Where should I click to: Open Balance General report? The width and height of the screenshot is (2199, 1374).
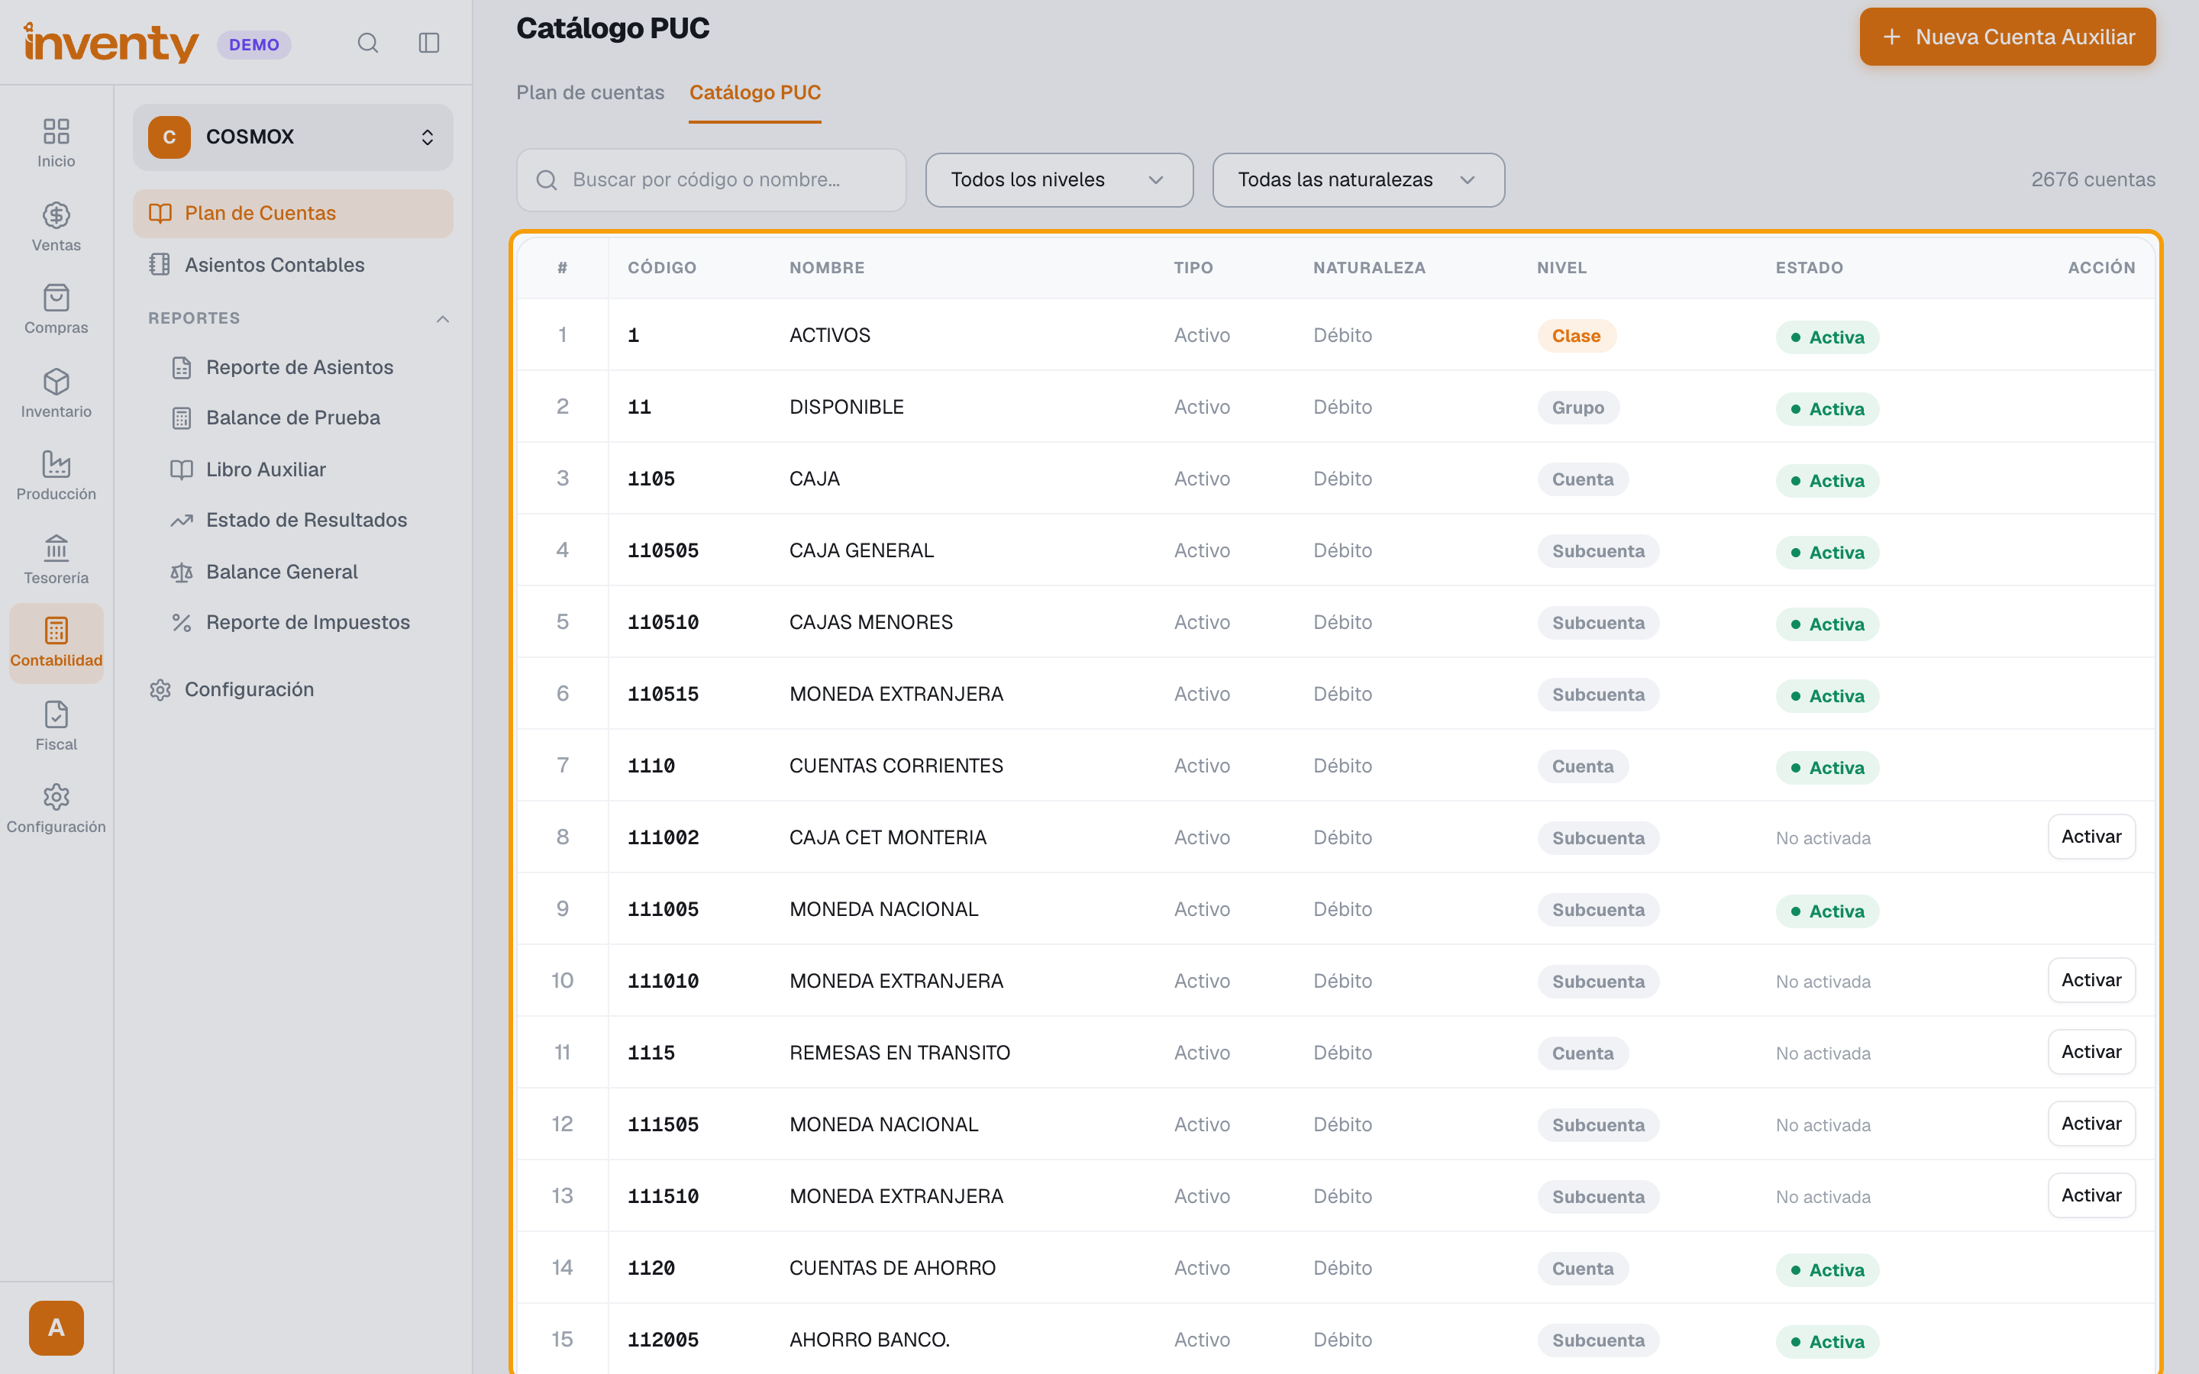(x=282, y=572)
